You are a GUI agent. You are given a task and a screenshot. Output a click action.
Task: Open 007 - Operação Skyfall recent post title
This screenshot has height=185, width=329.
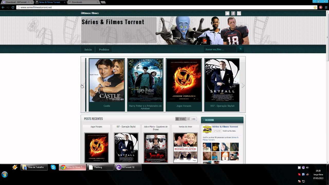click(x=126, y=127)
